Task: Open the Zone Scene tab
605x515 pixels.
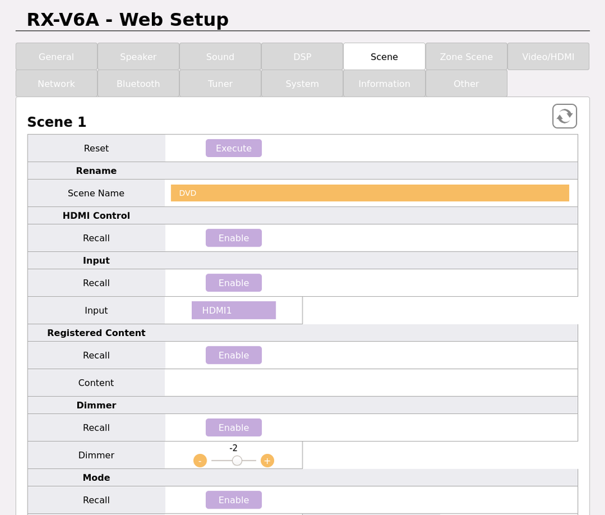Action: point(466,57)
